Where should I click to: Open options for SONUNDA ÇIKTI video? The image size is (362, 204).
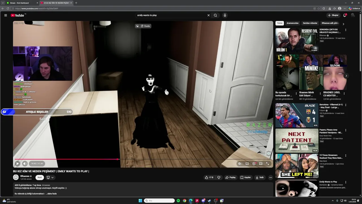pyautogui.click(x=346, y=30)
